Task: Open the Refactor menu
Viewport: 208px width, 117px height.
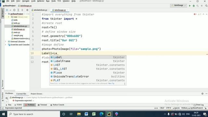Action: coord(41,1)
